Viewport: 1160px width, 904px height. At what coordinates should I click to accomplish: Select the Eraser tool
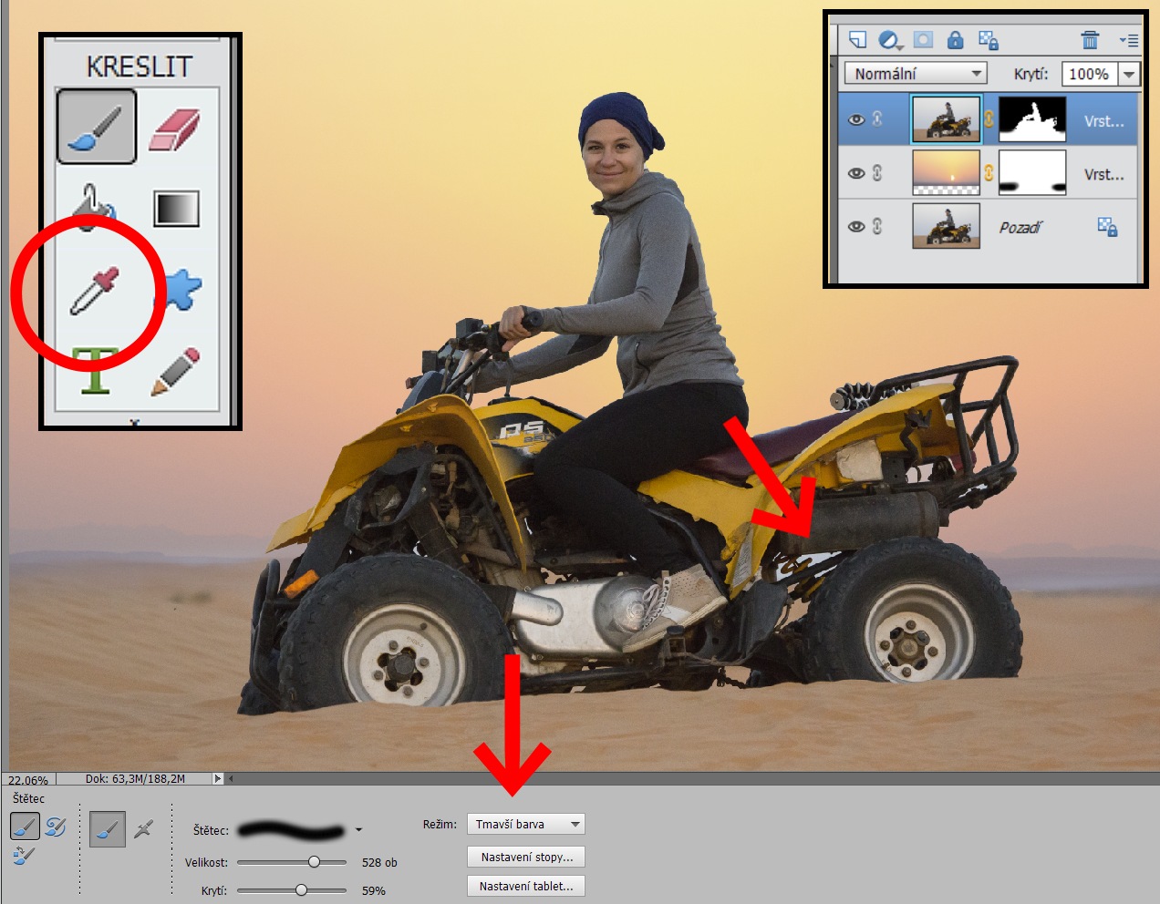click(173, 128)
